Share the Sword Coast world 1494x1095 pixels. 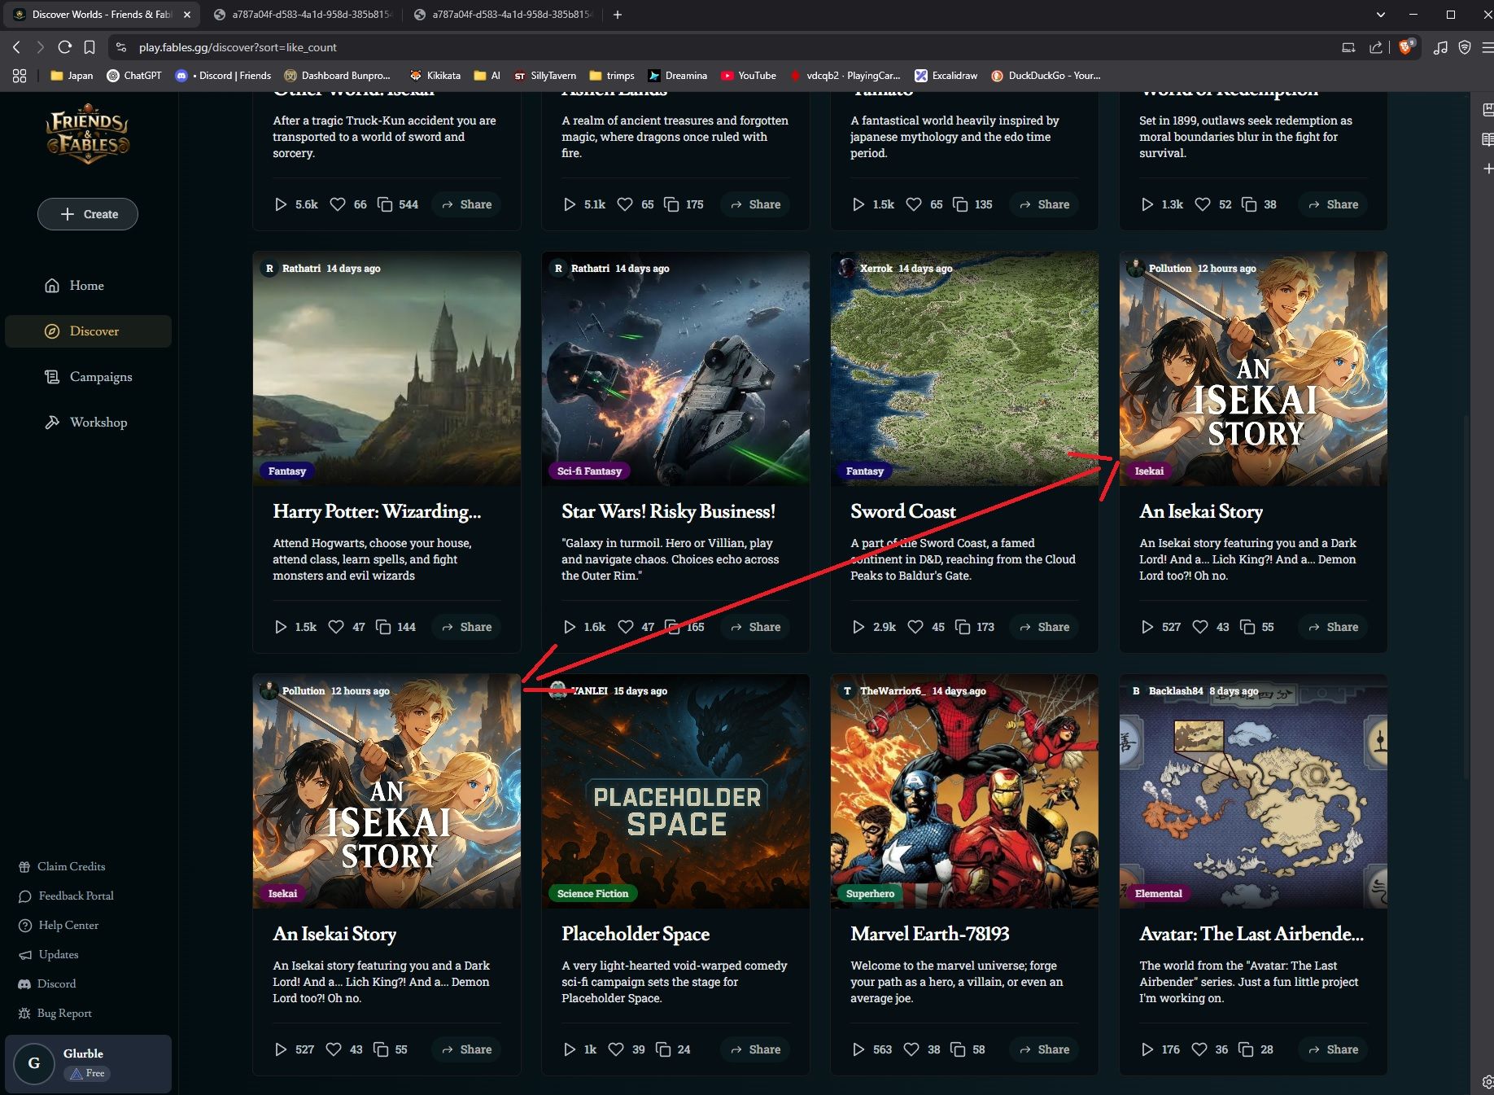pyautogui.click(x=1045, y=627)
